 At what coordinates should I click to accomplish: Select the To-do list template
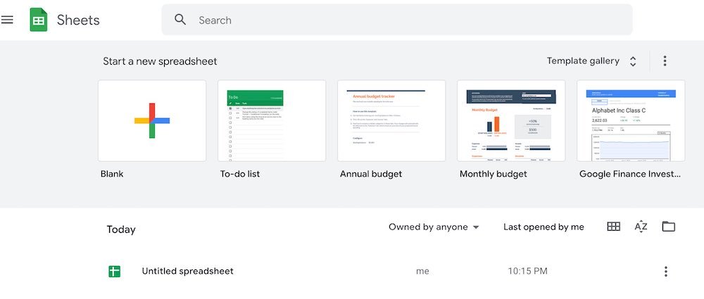(272, 121)
